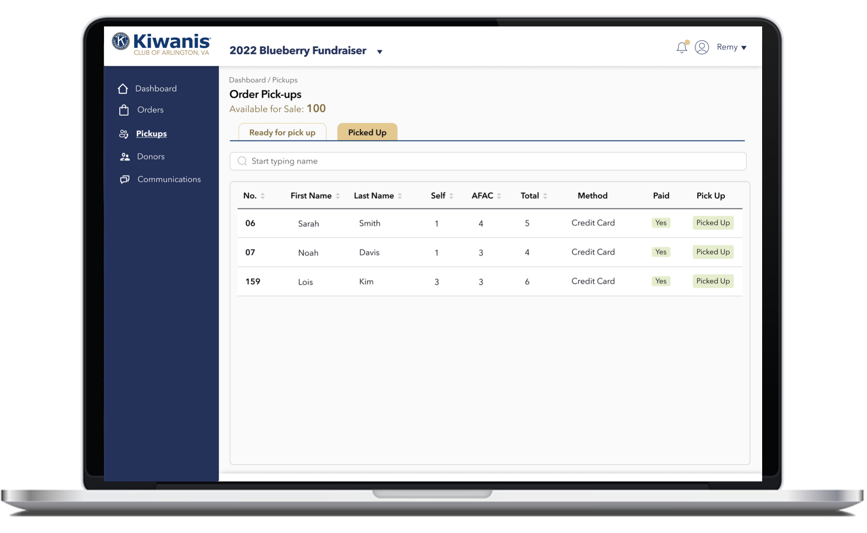
Task: Click order number 06
Action: tap(250, 223)
